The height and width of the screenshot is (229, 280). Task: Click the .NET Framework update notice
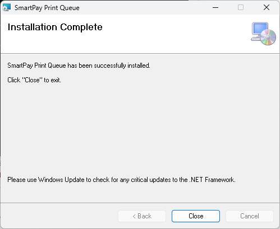coord(121,180)
